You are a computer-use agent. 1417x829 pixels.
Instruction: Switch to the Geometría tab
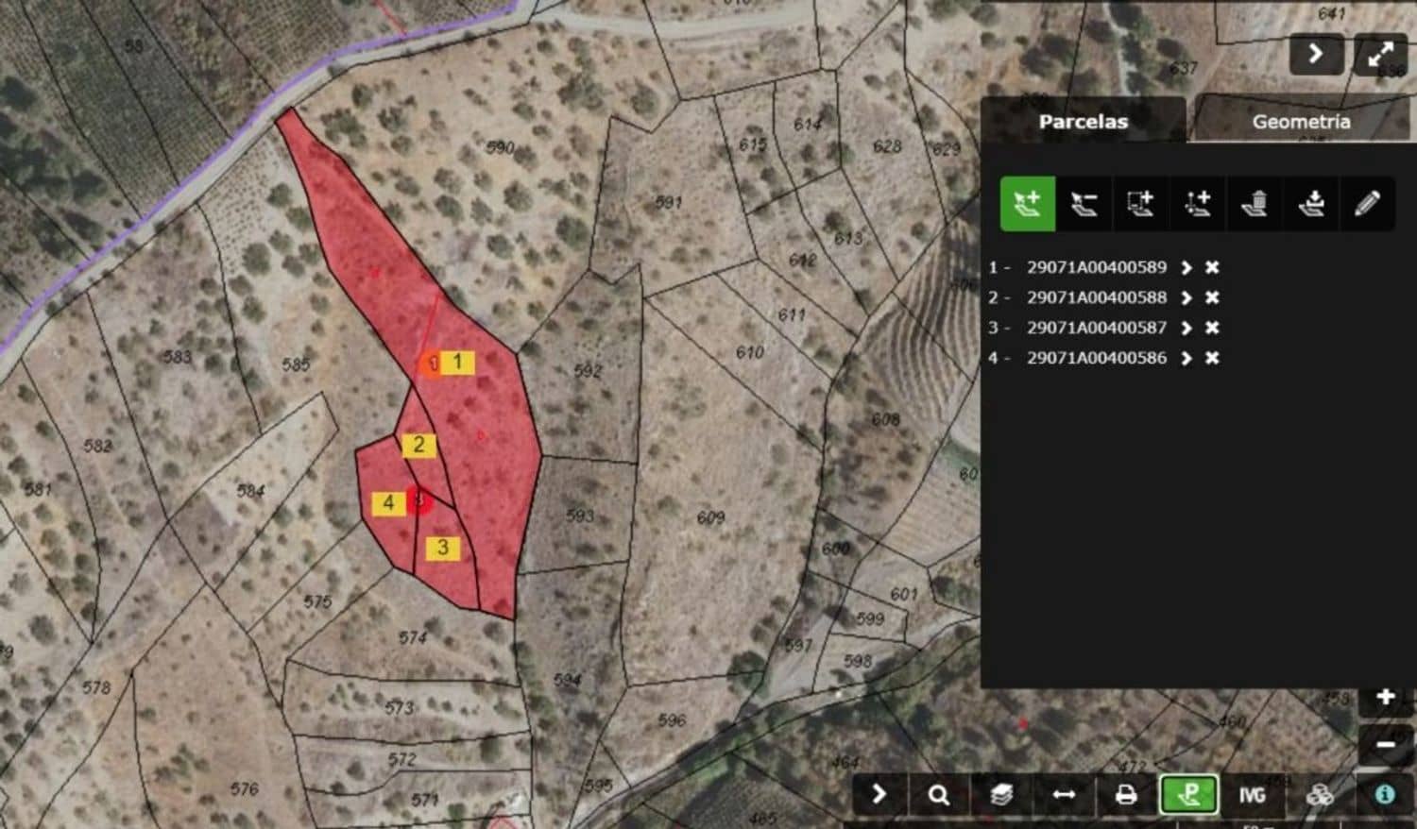pos(1301,121)
